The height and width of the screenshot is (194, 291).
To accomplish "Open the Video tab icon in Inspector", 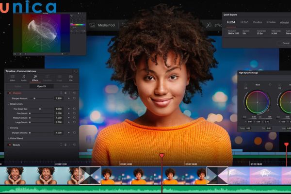I will pyautogui.click(x=13, y=77).
